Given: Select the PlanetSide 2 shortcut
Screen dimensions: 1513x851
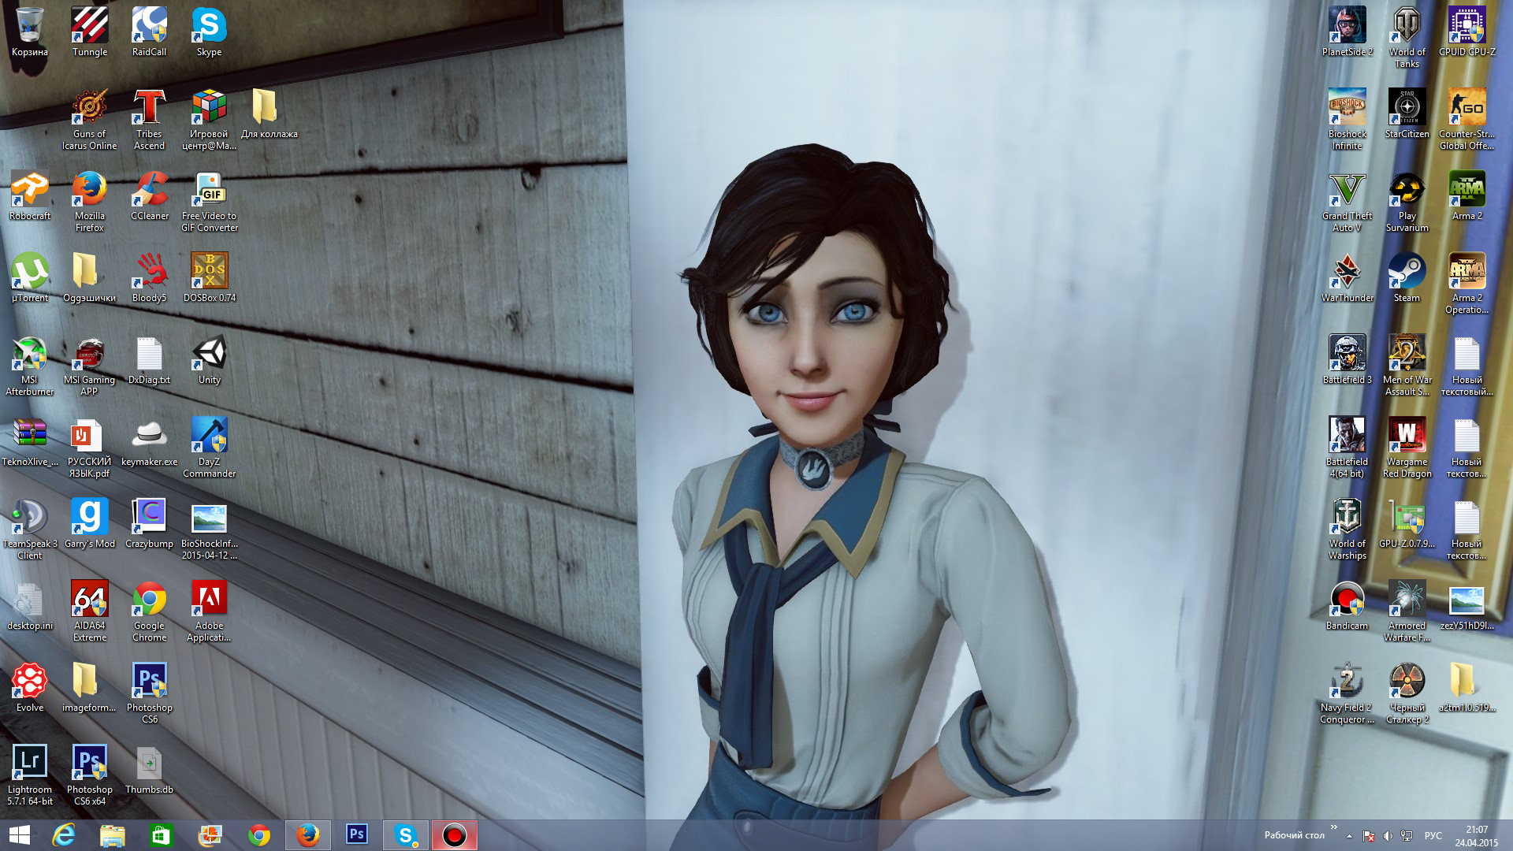Looking at the screenshot, I should click(x=1347, y=32).
